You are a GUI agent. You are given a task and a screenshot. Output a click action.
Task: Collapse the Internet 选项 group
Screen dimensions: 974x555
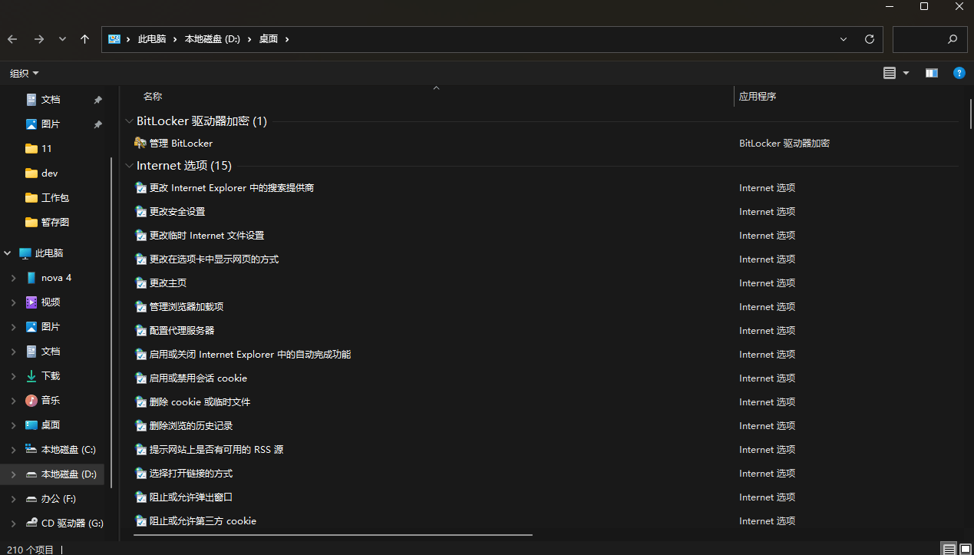click(128, 166)
